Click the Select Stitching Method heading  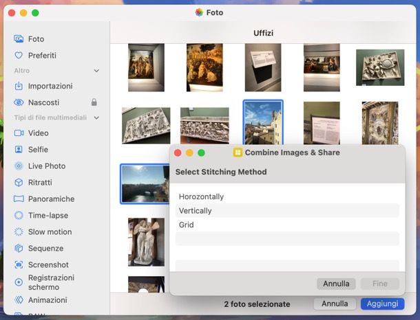coord(221,172)
